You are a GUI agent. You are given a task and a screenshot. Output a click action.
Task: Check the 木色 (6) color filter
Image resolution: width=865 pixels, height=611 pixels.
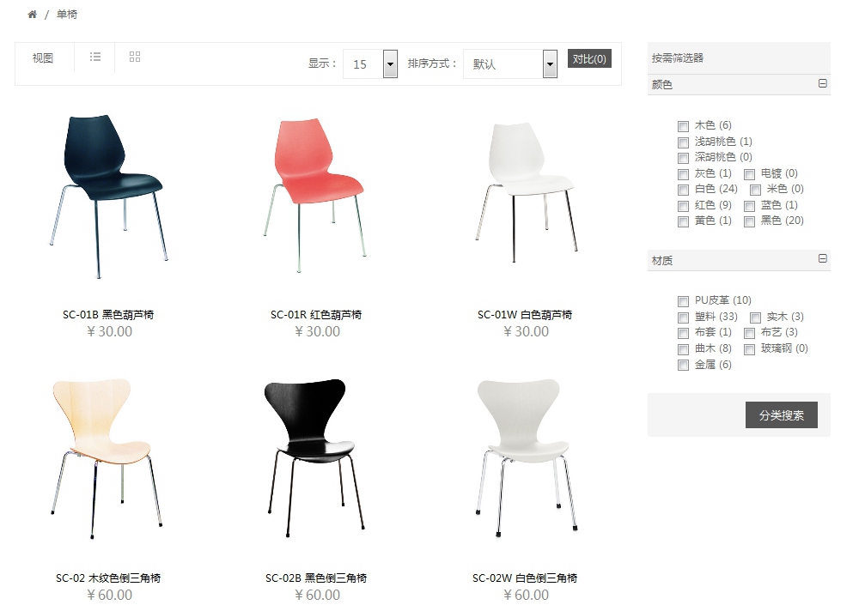click(x=683, y=126)
